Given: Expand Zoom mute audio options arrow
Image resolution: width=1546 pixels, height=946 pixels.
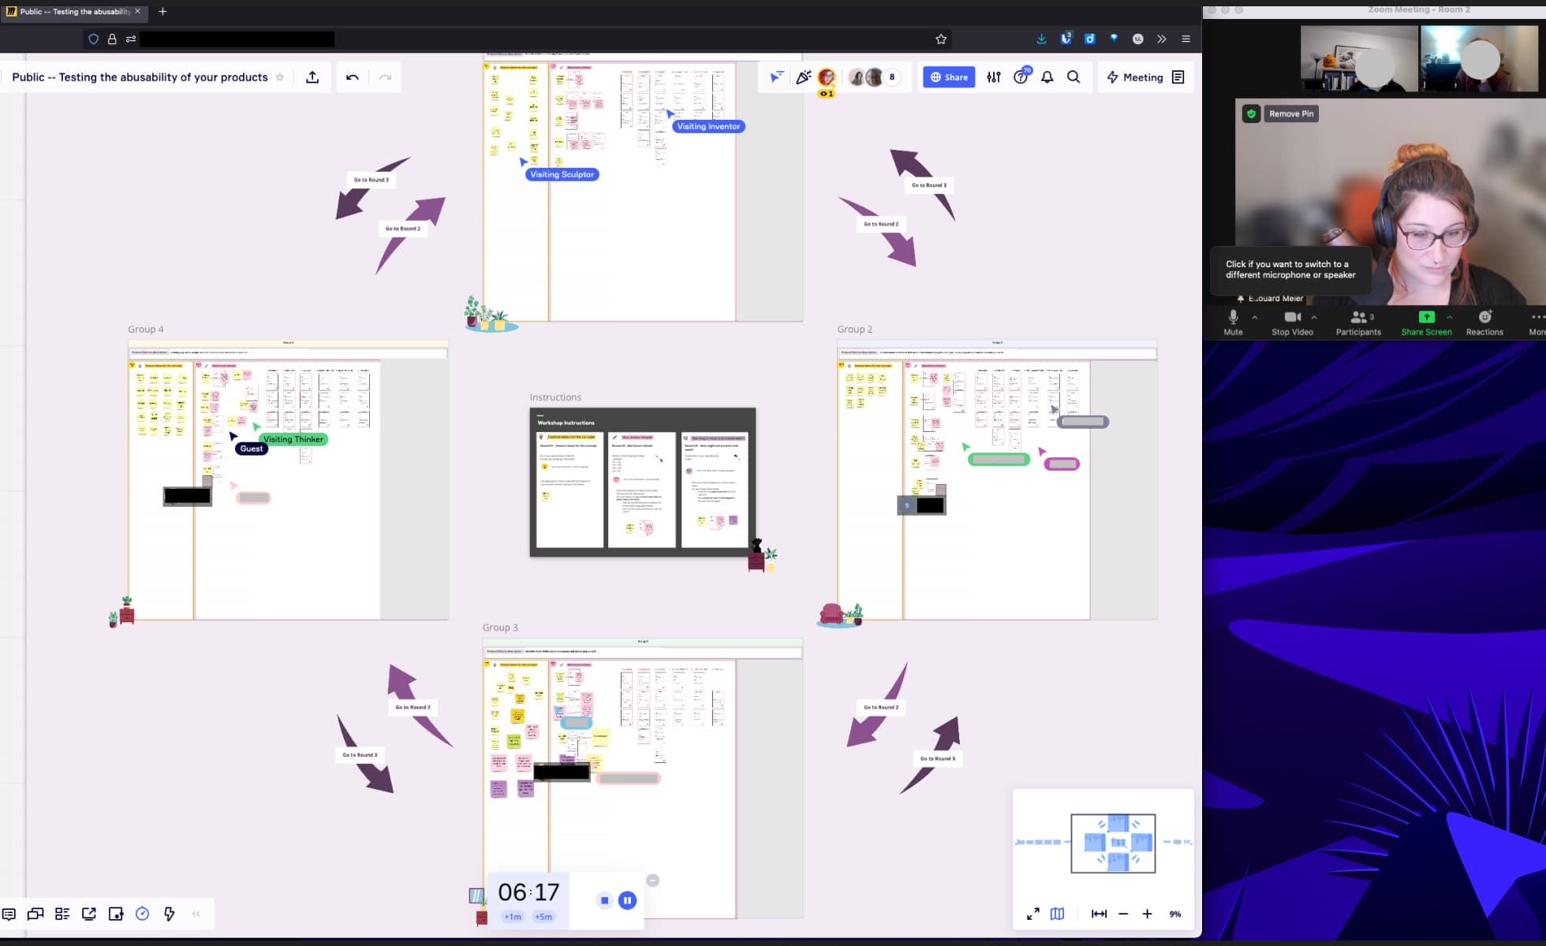Looking at the screenshot, I should [x=1255, y=317].
